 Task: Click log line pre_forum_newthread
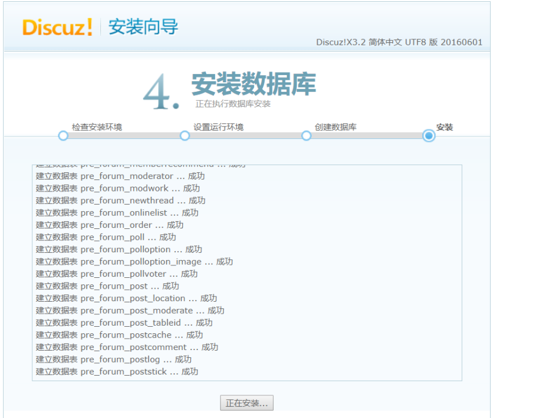pyautogui.click(x=120, y=200)
